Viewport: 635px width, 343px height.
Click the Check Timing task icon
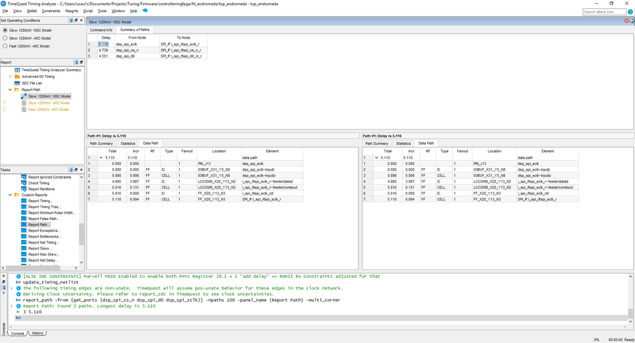[x=24, y=183]
